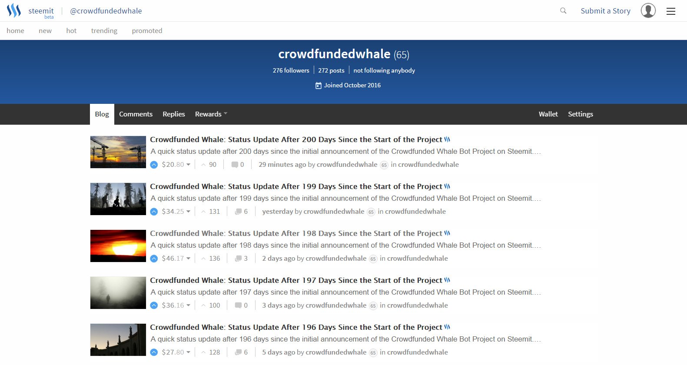This screenshot has width=687, height=365.
Task: Click the '29 minutes ago' timestamp
Action: coord(282,165)
